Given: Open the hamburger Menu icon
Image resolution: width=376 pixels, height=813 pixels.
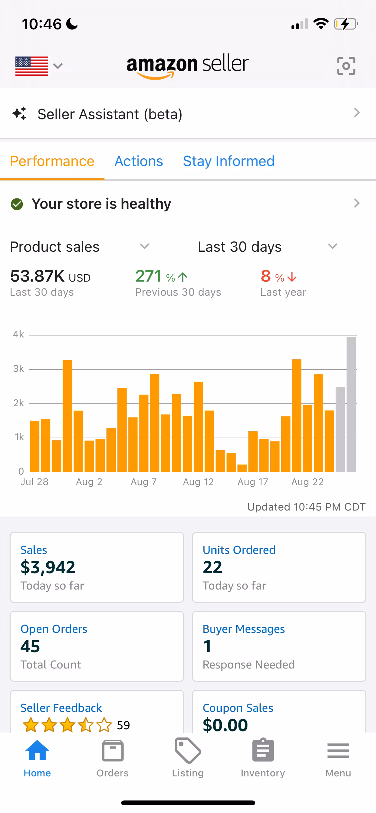Looking at the screenshot, I should pyautogui.click(x=338, y=751).
